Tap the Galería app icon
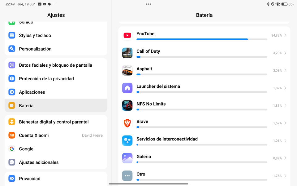 coord(127,158)
